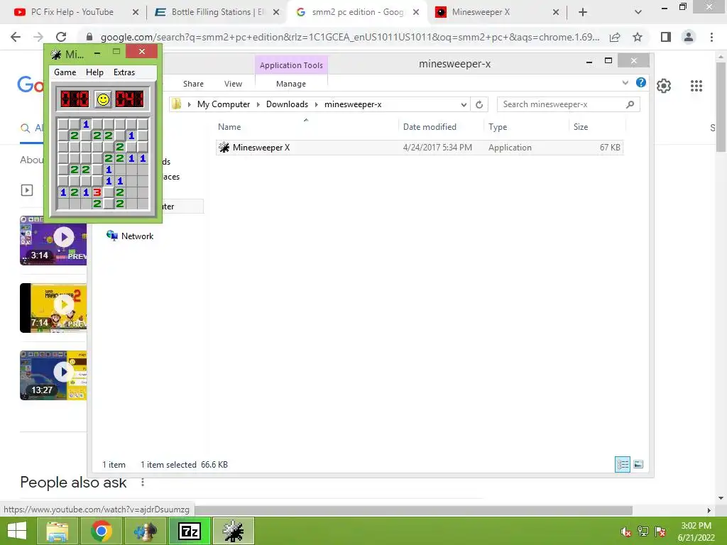Click minesweeper-x in the address breadcrumb

pos(353,104)
